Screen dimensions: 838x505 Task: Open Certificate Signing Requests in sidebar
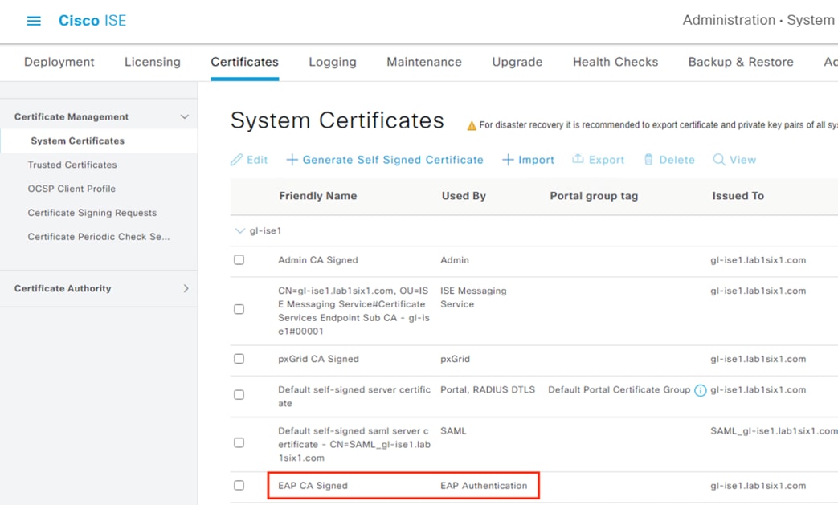(x=92, y=213)
